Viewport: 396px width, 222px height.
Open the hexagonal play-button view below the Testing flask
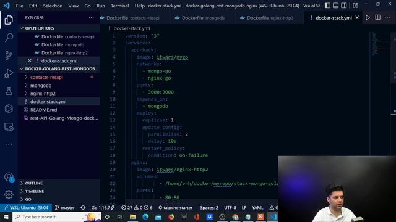9,109
